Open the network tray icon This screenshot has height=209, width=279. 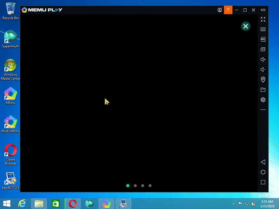pyautogui.click(x=247, y=204)
